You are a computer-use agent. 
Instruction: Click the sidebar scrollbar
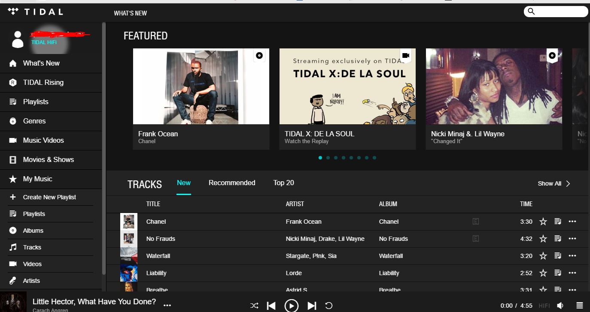[103, 148]
